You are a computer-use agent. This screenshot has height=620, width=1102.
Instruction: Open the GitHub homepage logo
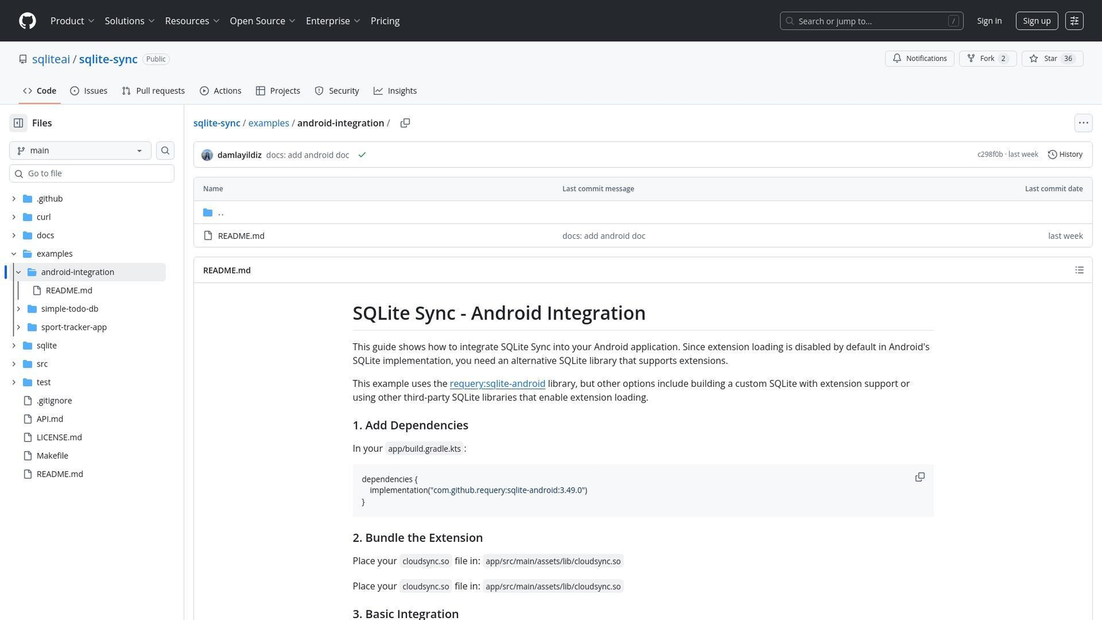click(x=28, y=20)
